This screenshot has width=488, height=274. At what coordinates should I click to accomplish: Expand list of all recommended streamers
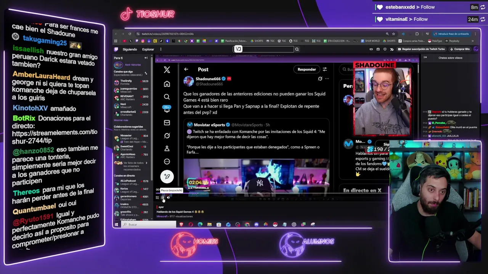(132, 166)
